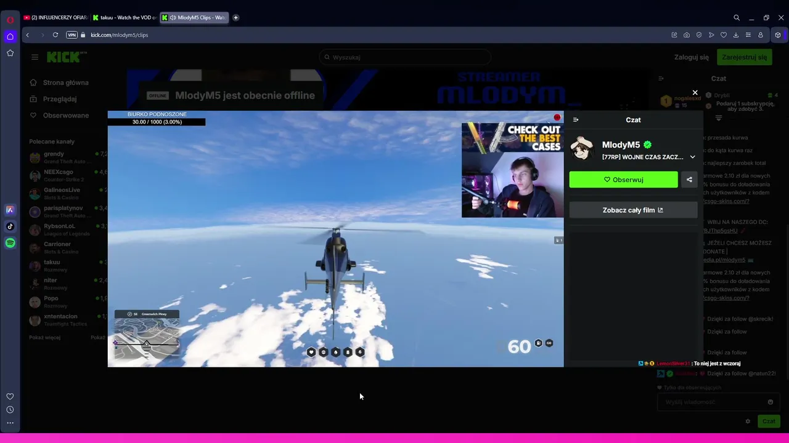
Task: Send message with green Czat button
Action: (769, 421)
